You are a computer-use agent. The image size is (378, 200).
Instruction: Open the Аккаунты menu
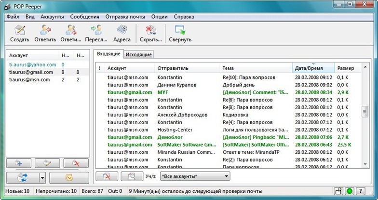52,17
